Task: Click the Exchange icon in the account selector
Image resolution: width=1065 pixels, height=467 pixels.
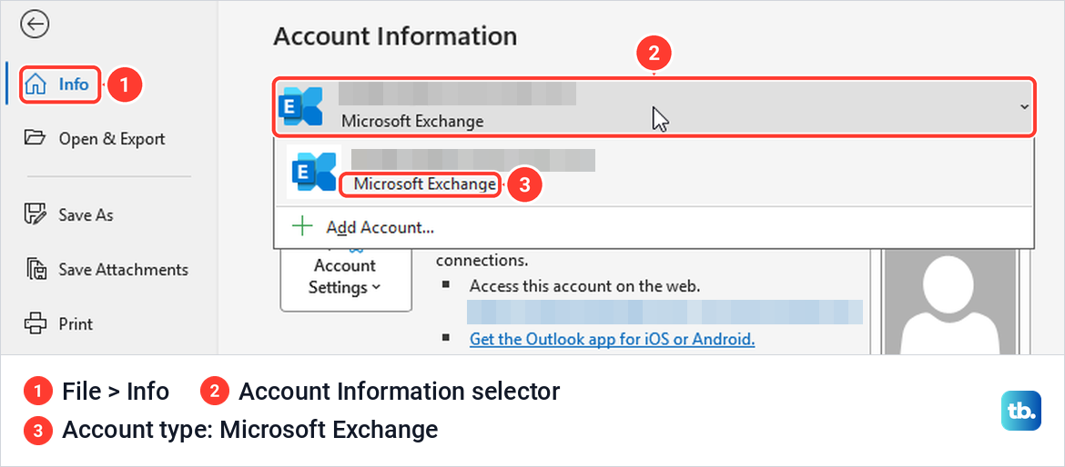Action: coord(300,106)
